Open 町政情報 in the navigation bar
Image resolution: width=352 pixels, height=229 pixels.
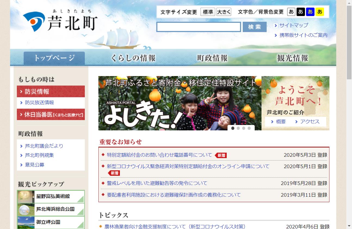(212, 58)
